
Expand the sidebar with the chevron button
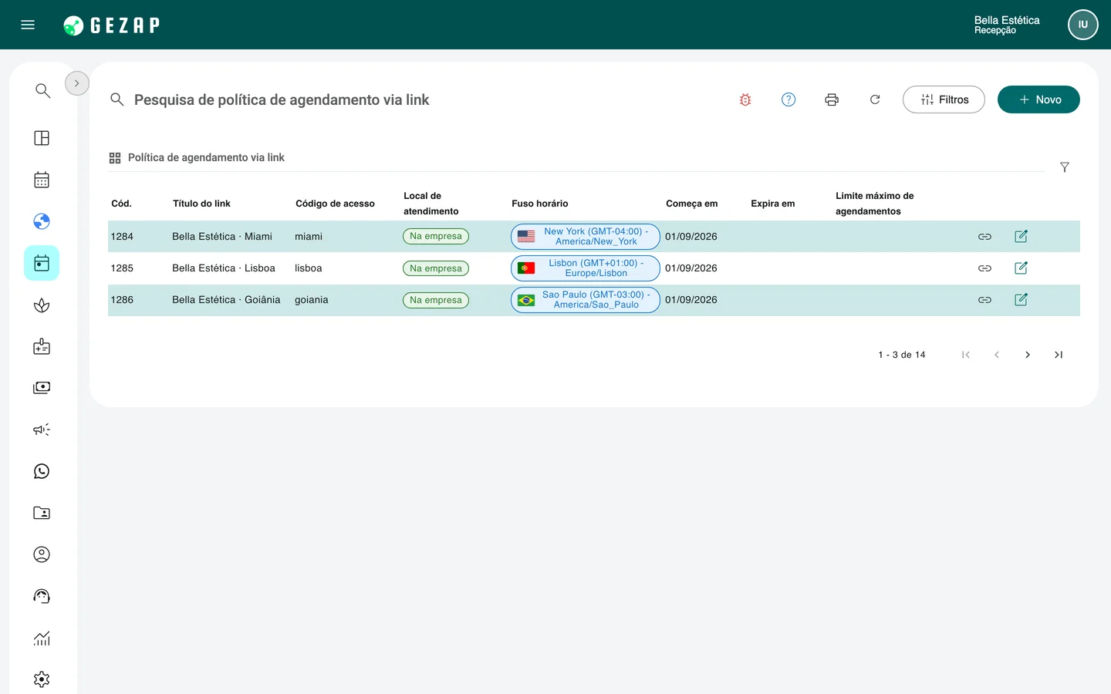77,83
